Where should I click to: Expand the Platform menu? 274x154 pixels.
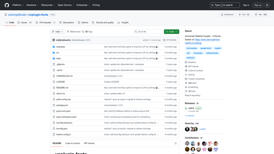[18, 5]
